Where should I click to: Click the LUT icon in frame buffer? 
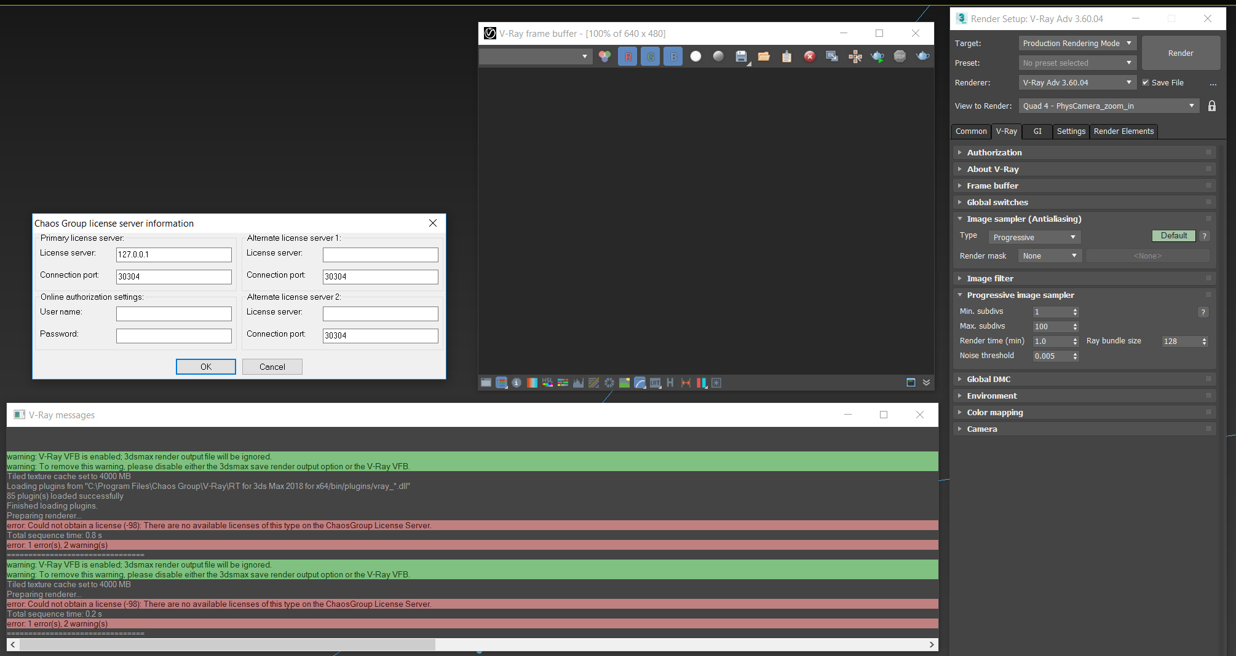click(655, 383)
